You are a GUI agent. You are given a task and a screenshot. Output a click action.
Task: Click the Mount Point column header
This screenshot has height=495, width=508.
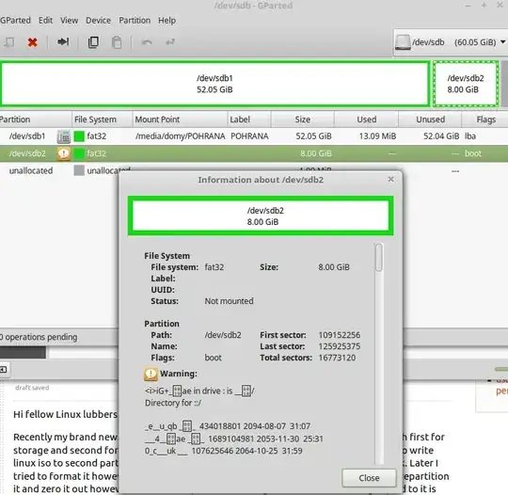180,120
